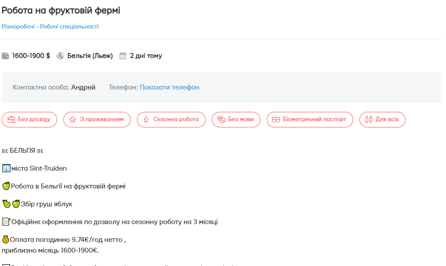Click passport icon in Біометричний паспорт tag
The height and width of the screenshot is (266, 446).
[x=276, y=119]
